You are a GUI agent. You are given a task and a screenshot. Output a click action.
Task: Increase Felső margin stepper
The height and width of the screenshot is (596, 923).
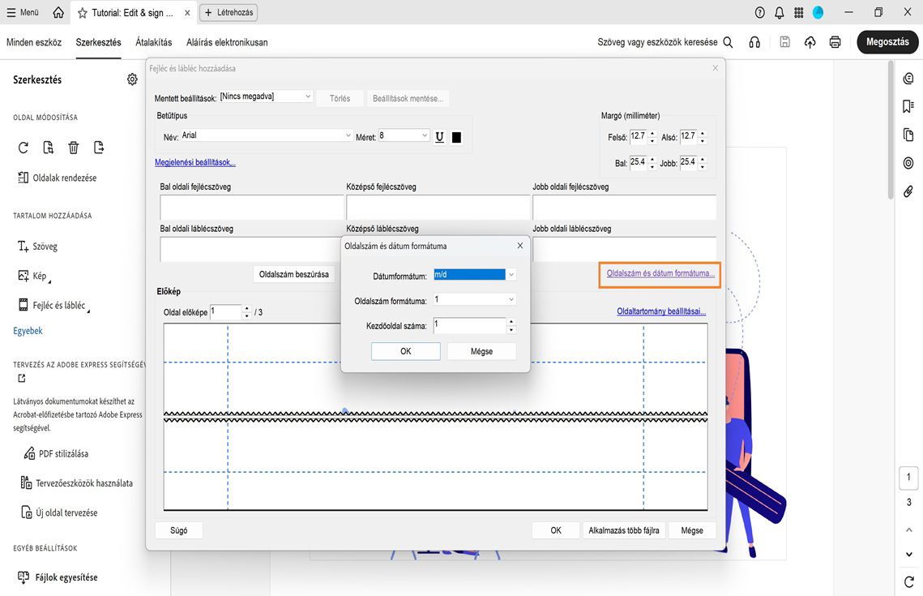point(652,133)
